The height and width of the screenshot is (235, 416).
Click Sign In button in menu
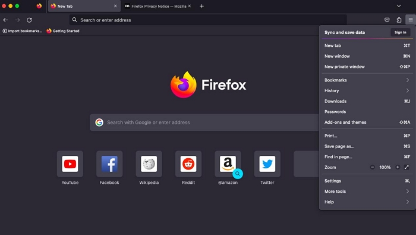tap(401, 32)
